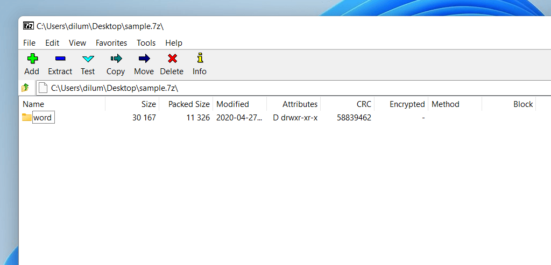Click the size value 30 167
The width and height of the screenshot is (551, 265).
pos(144,118)
